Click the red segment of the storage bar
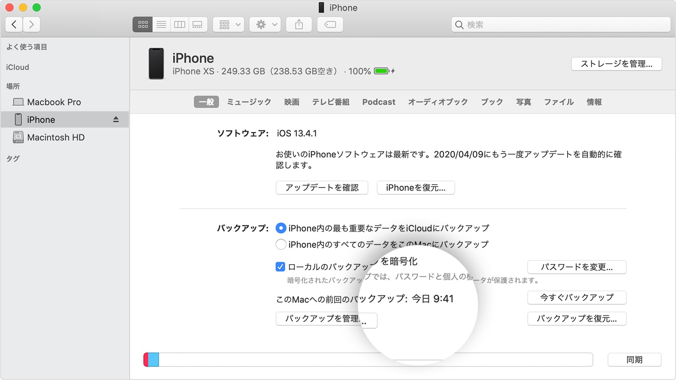 [x=146, y=360]
